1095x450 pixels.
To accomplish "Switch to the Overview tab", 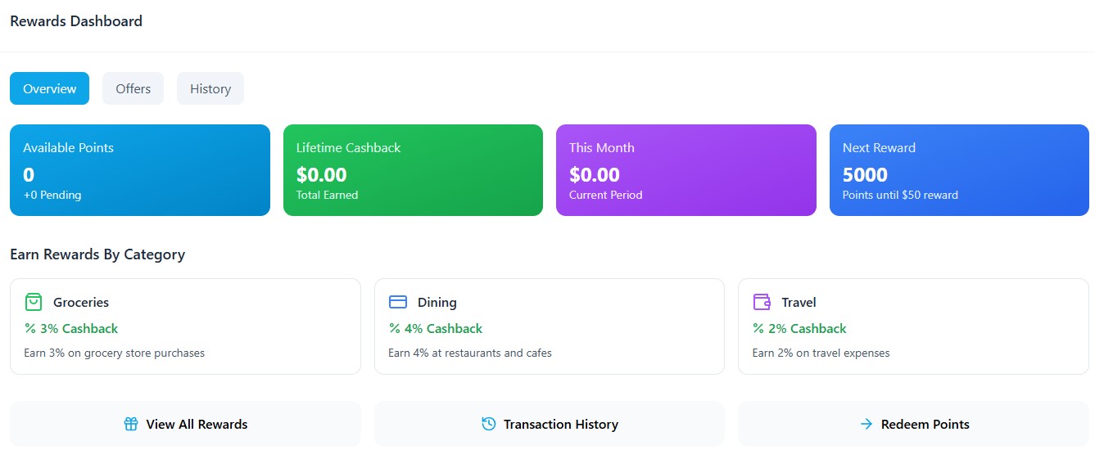I will pos(49,88).
